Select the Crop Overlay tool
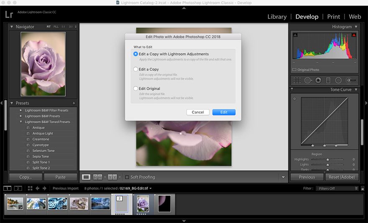 pyautogui.click(x=297, y=80)
